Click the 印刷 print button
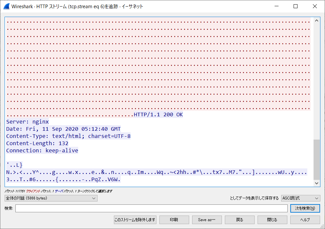Screen dimensions: 325x229 174,220
